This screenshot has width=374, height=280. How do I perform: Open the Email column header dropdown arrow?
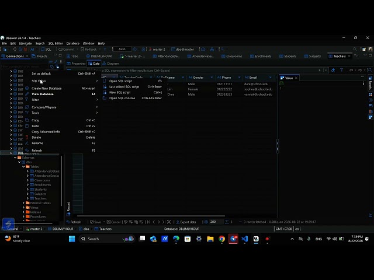tap(270, 78)
